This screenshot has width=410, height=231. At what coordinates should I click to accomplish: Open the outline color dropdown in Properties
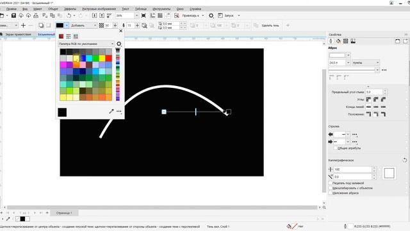(348, 55)
